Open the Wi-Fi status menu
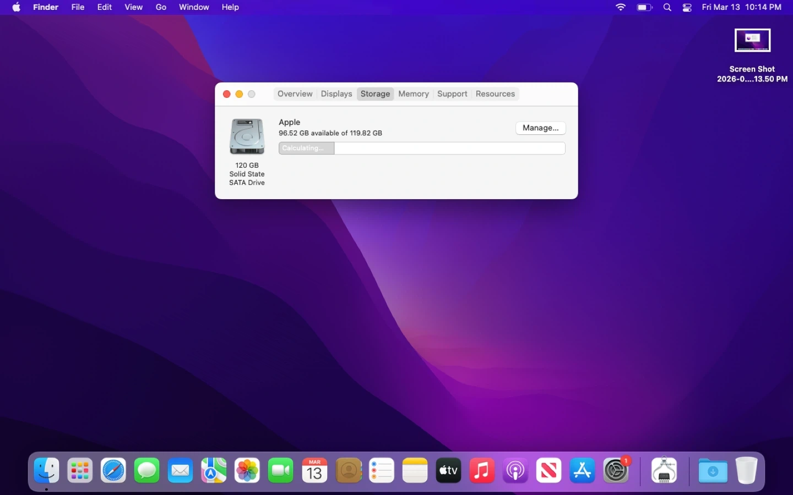The height and width of the screenshot is (495, 793). click(x=621, y=8)
